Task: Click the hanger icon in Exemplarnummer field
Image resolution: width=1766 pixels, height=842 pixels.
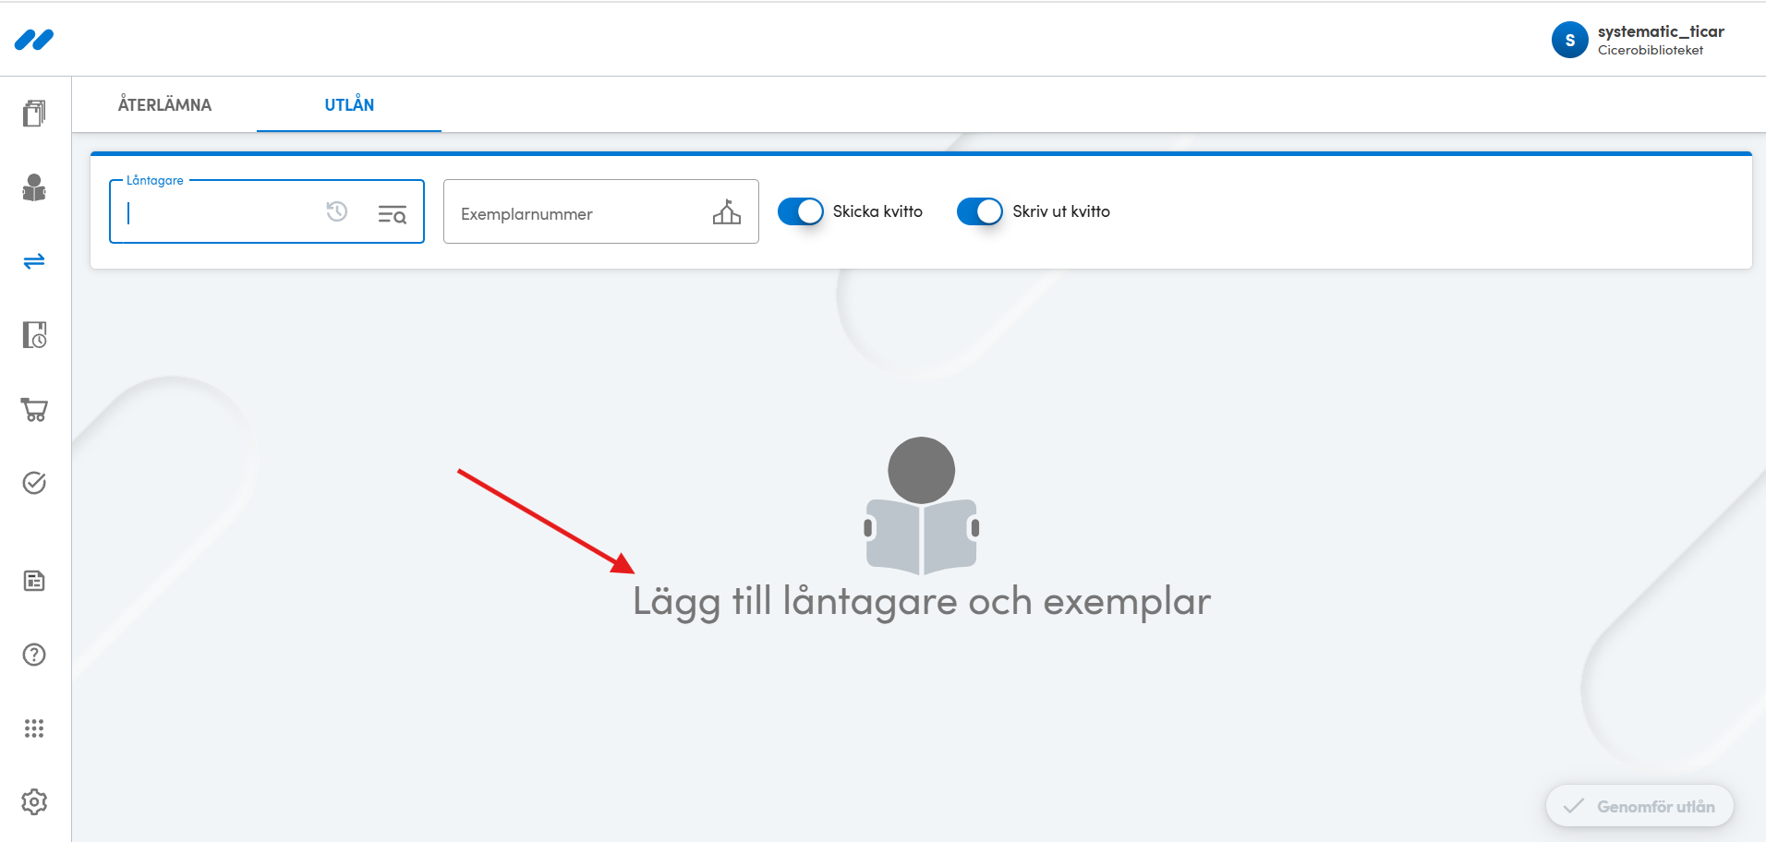Action: tap(727, 212)
